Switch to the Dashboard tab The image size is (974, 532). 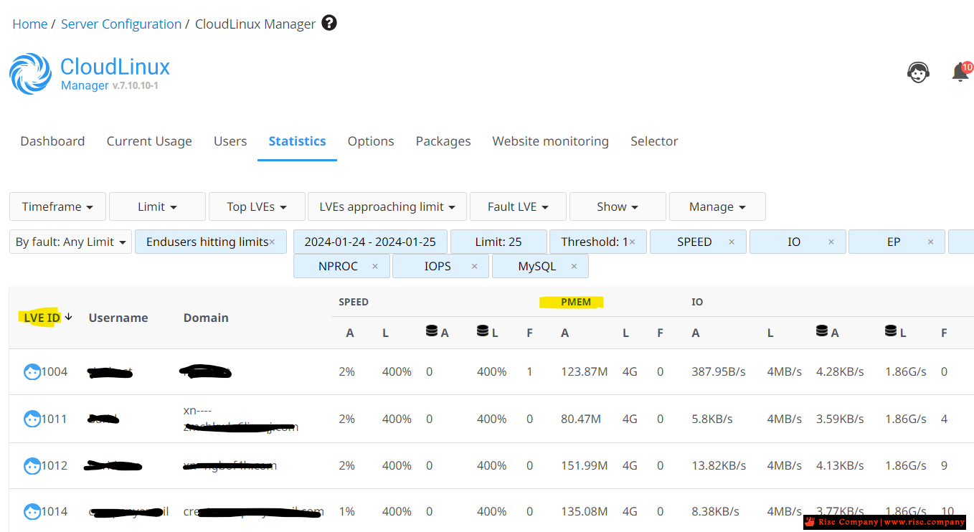[x=52, y=141]
